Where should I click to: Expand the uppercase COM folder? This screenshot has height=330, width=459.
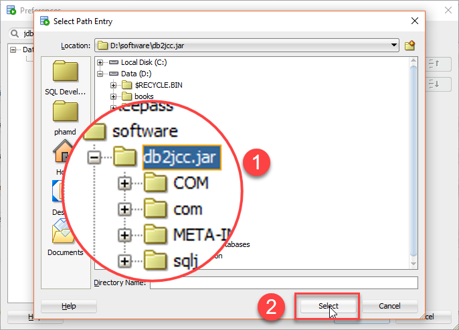click(124, 183)
